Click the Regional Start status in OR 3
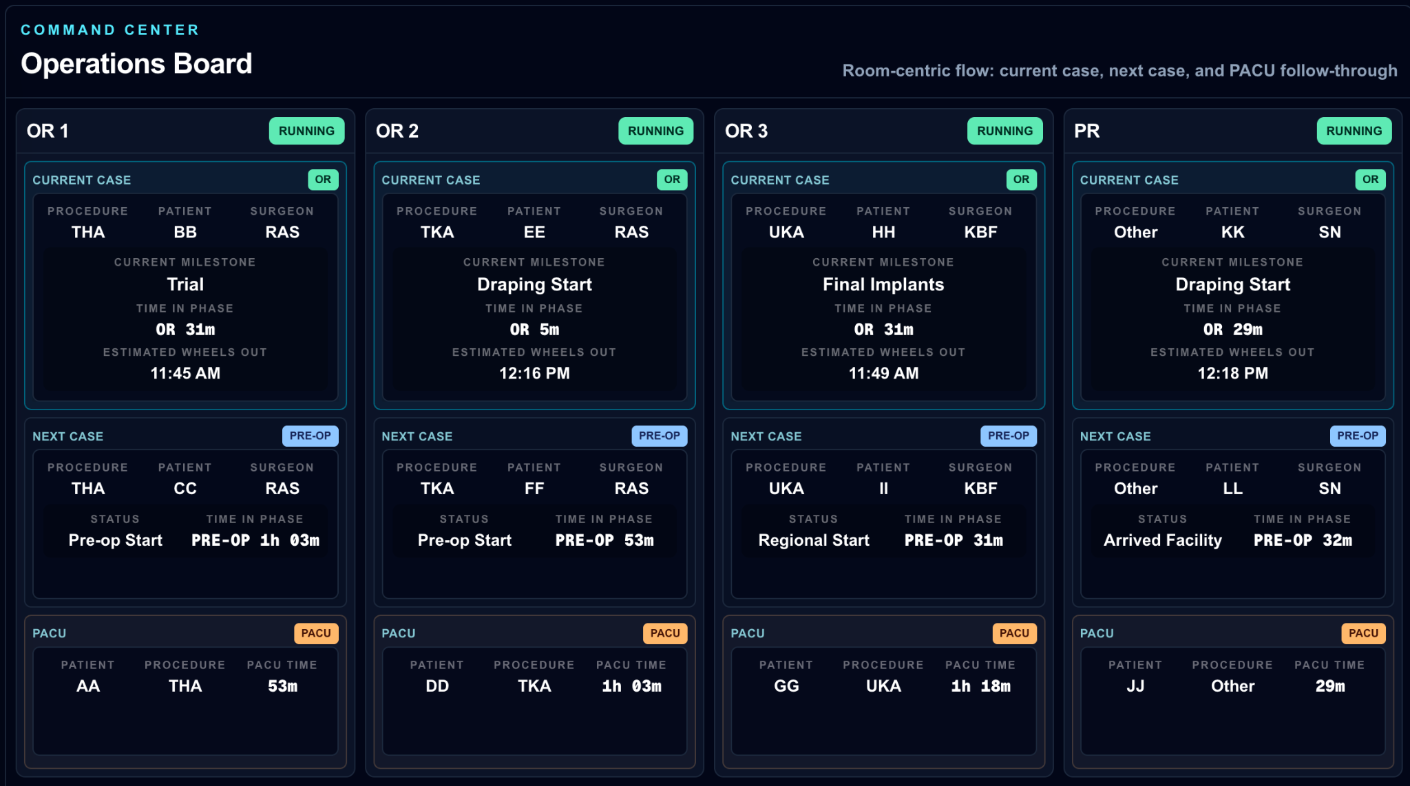 click(814, 540)
